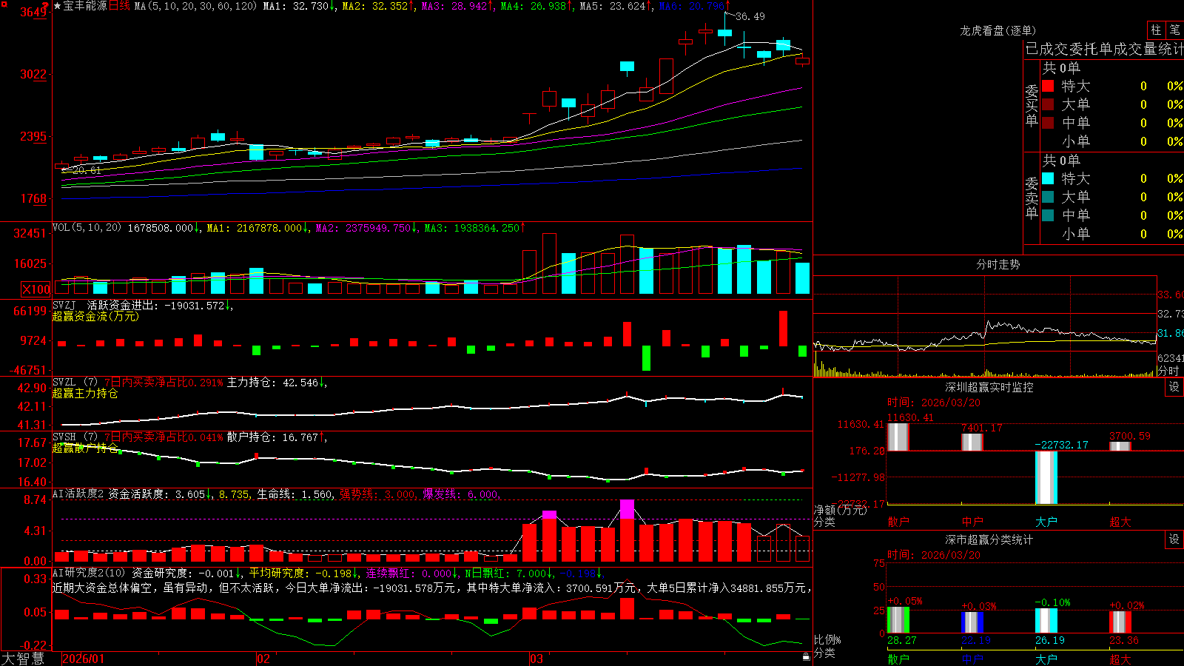Click teal 大单 sell-order swatch

1048,197
